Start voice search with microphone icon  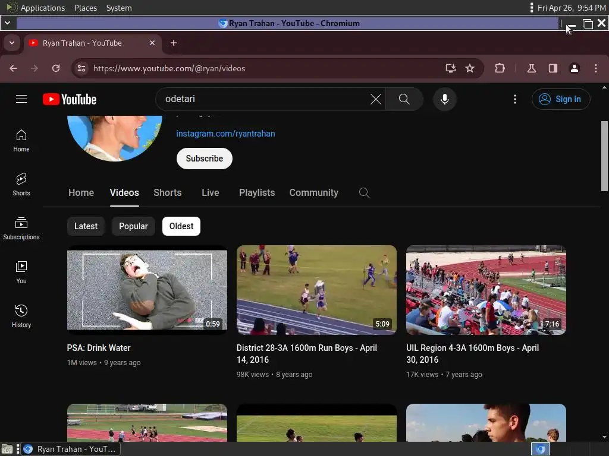tap(445, 99)
